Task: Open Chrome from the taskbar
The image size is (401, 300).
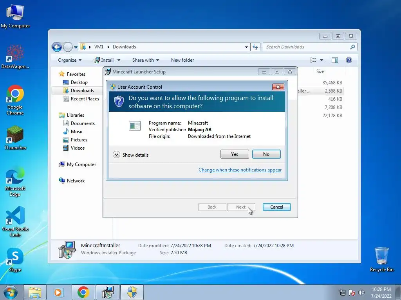Action: click(83, 292)
